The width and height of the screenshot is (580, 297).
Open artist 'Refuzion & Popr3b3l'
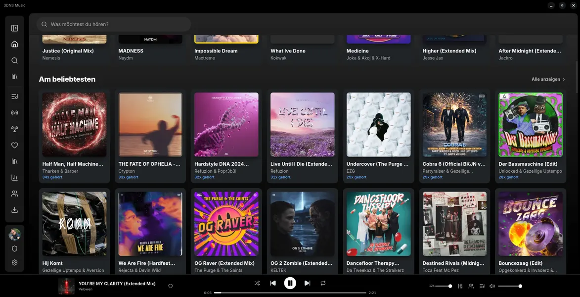tap(216, 171)
